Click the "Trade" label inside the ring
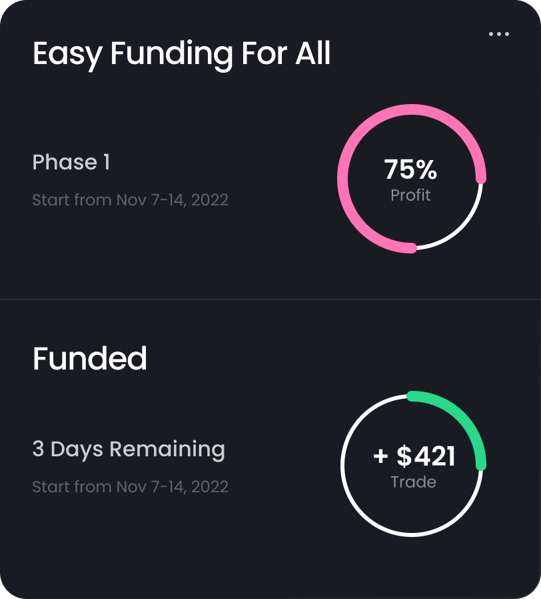The height and width of the screenshot is (599, 541). click(413, 482)
